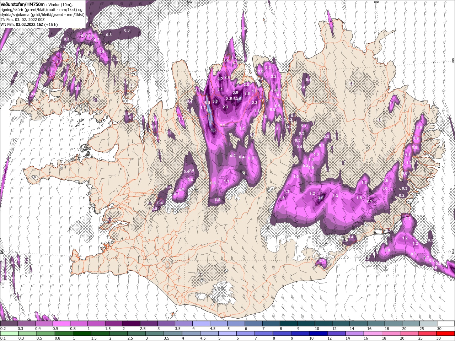This screenshot has width=455, height=341.
Task: Click lower legend swatch beginning at 2.5
Action: [136, 334]
